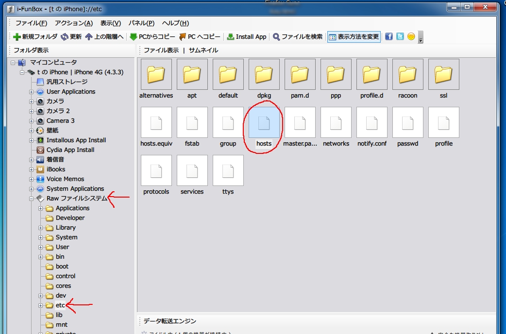This screenshot has width=506, height=334.
Task: Select the passwd file icon
Action: (x=407, y=122)
